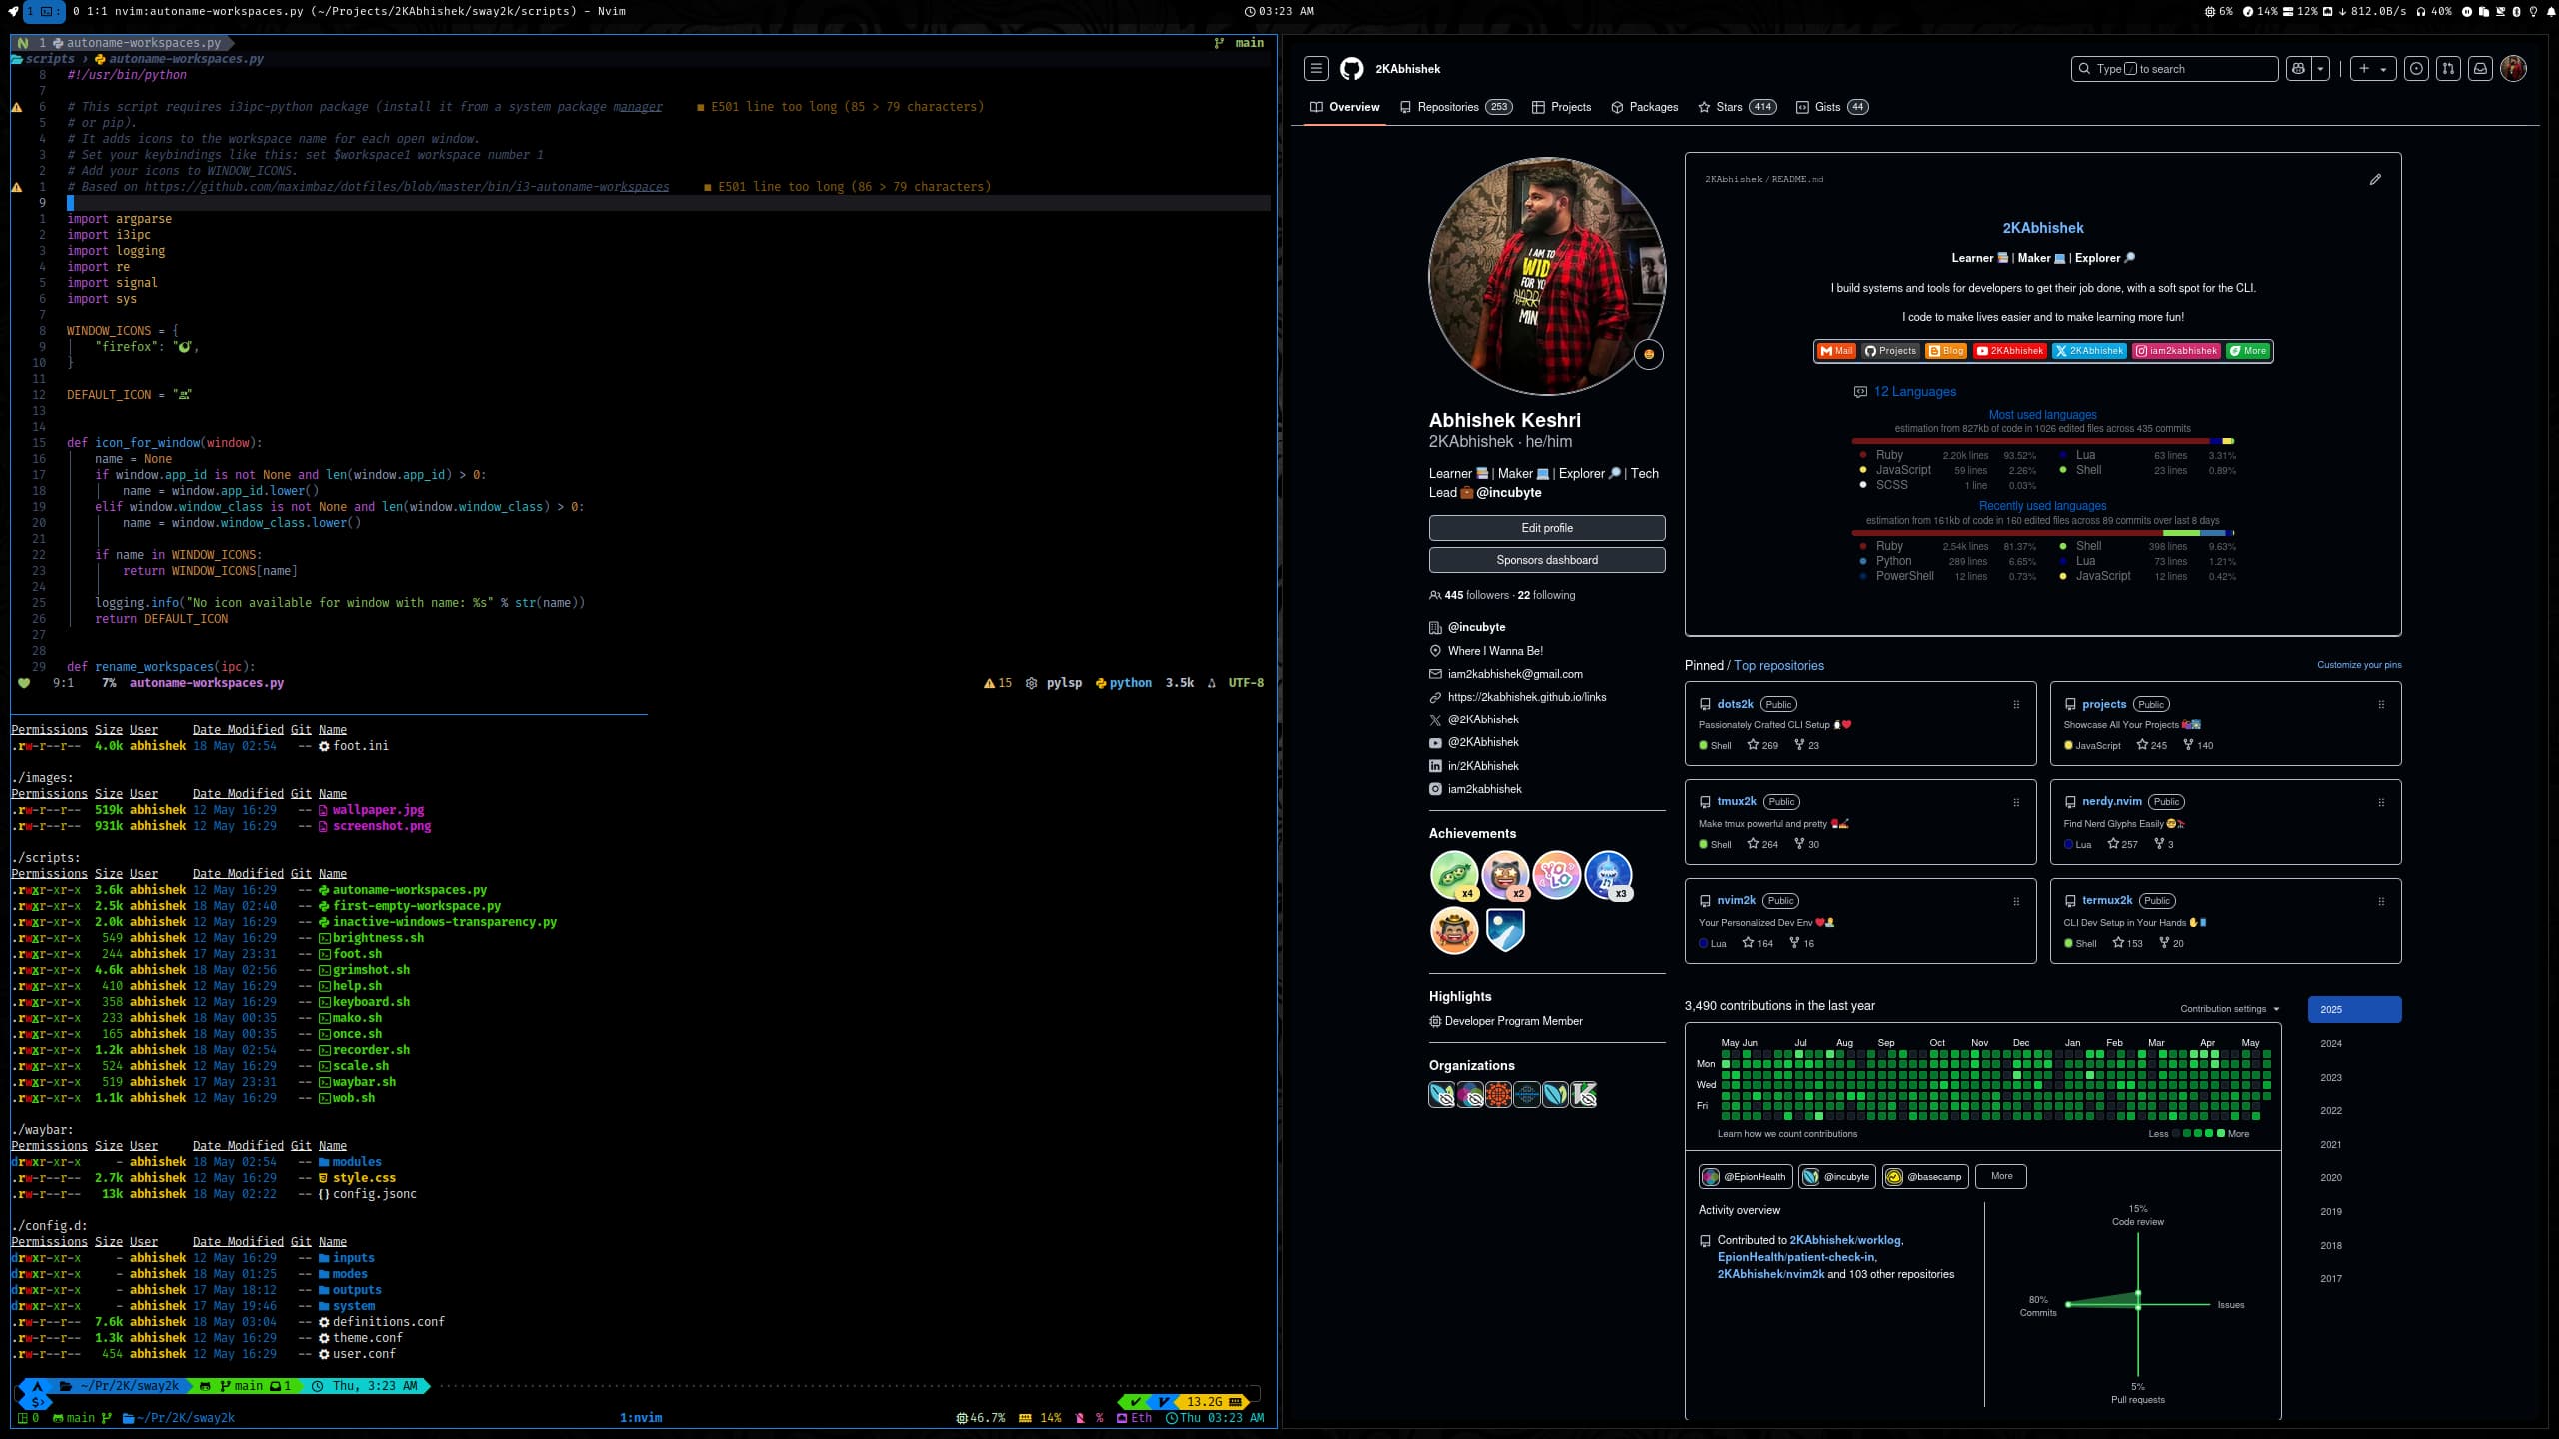Screen dimensions: 2559x1439
Task: Open the notifications inbox icon
Action: click(2480, 69)
